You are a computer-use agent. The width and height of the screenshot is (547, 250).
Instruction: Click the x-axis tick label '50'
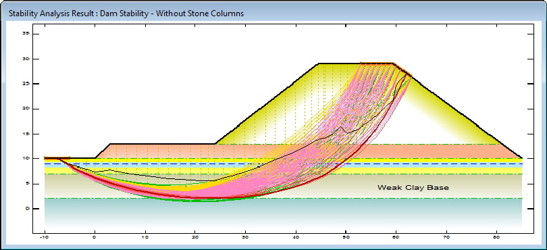[346, 237]
